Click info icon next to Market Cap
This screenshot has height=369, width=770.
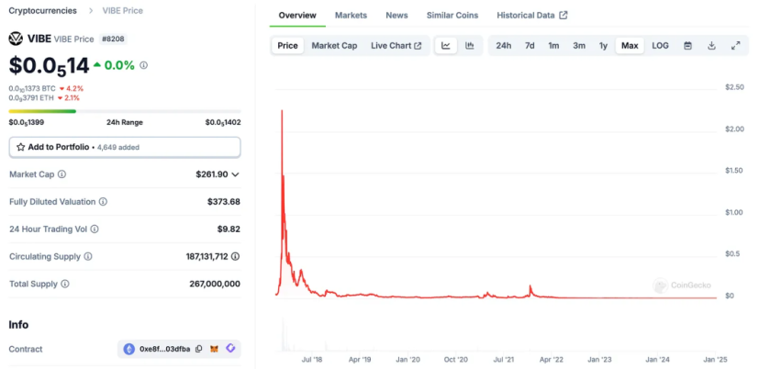pyautogui.click(x=61, y=174)
